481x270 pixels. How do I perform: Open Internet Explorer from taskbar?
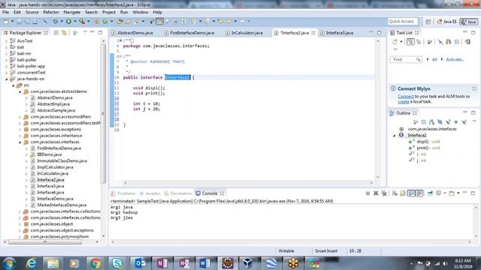32,263
